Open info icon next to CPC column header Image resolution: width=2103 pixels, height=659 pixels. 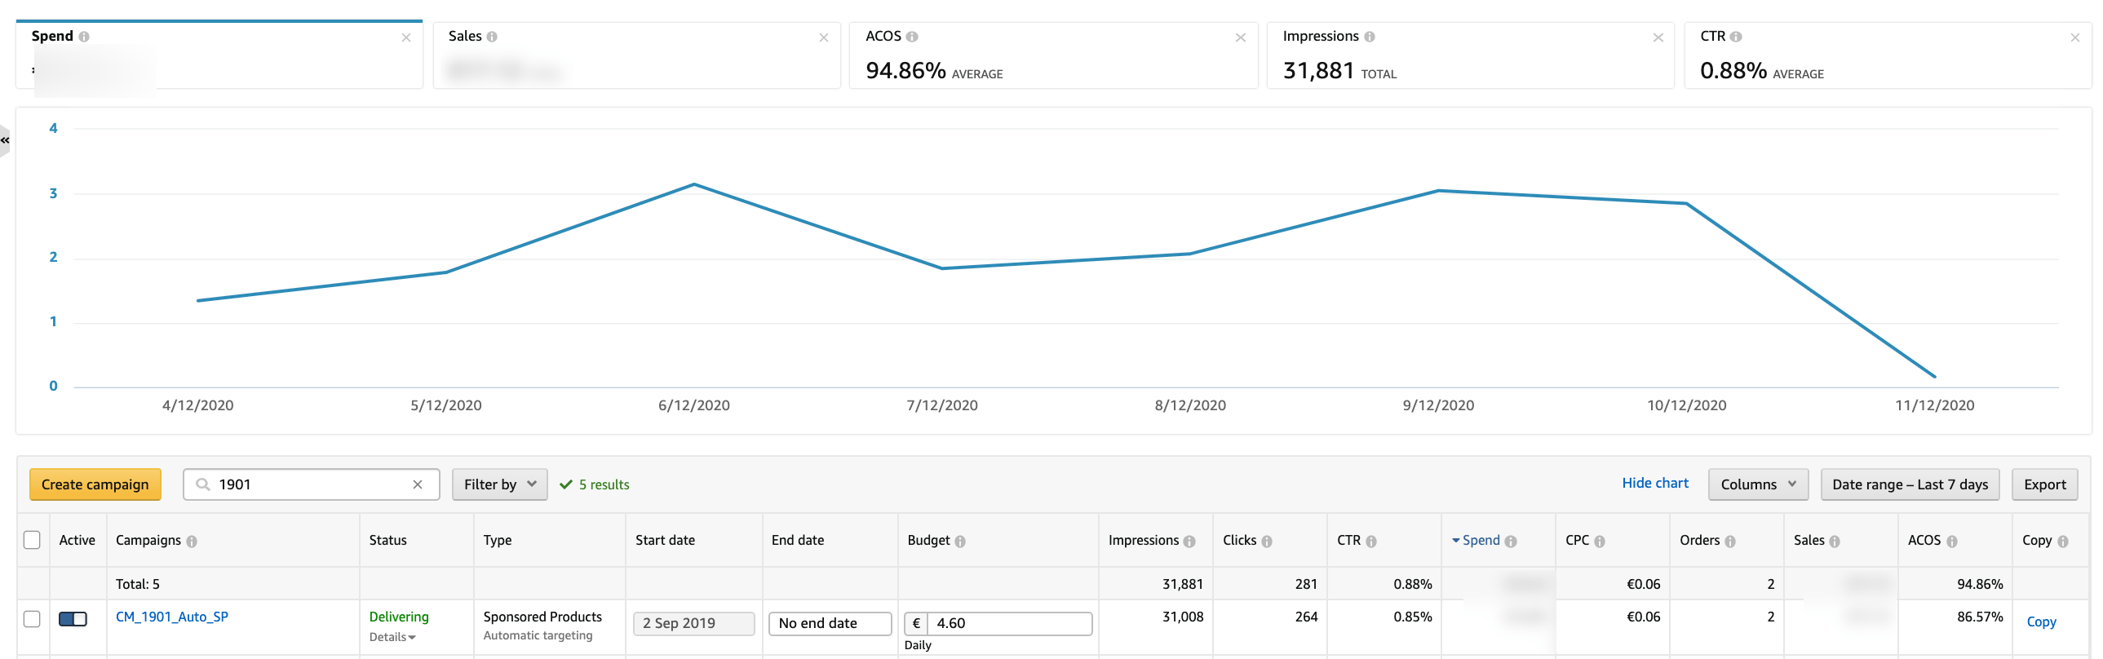1600,542
